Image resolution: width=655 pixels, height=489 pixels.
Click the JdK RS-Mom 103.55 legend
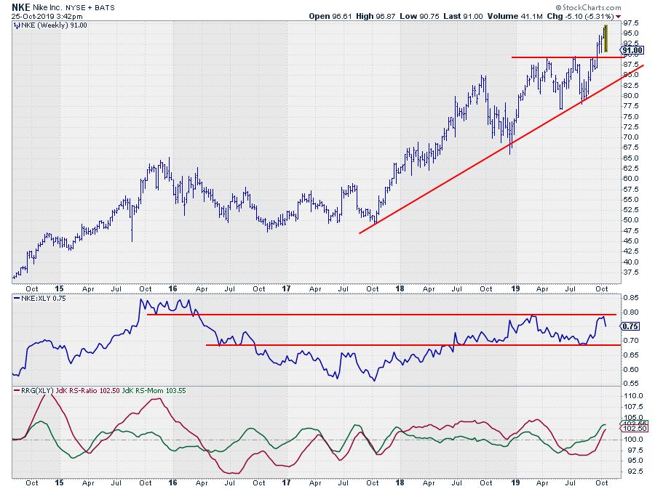click(154, 392)
